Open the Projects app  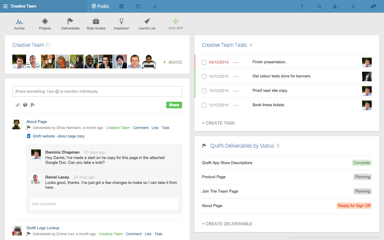pyautogui.click(x=45, y=24)
